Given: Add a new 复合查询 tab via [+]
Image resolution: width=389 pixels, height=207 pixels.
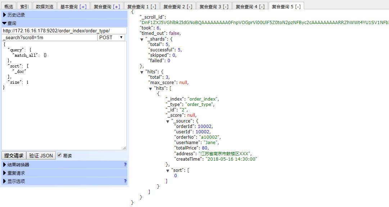Looking at the screenshot, I should pyautogui.click(x=116, y=7).
